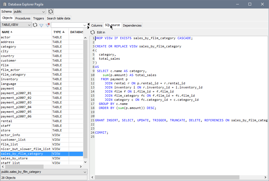
Task: Open the Dependencies tab
Action: pos(132,25)
